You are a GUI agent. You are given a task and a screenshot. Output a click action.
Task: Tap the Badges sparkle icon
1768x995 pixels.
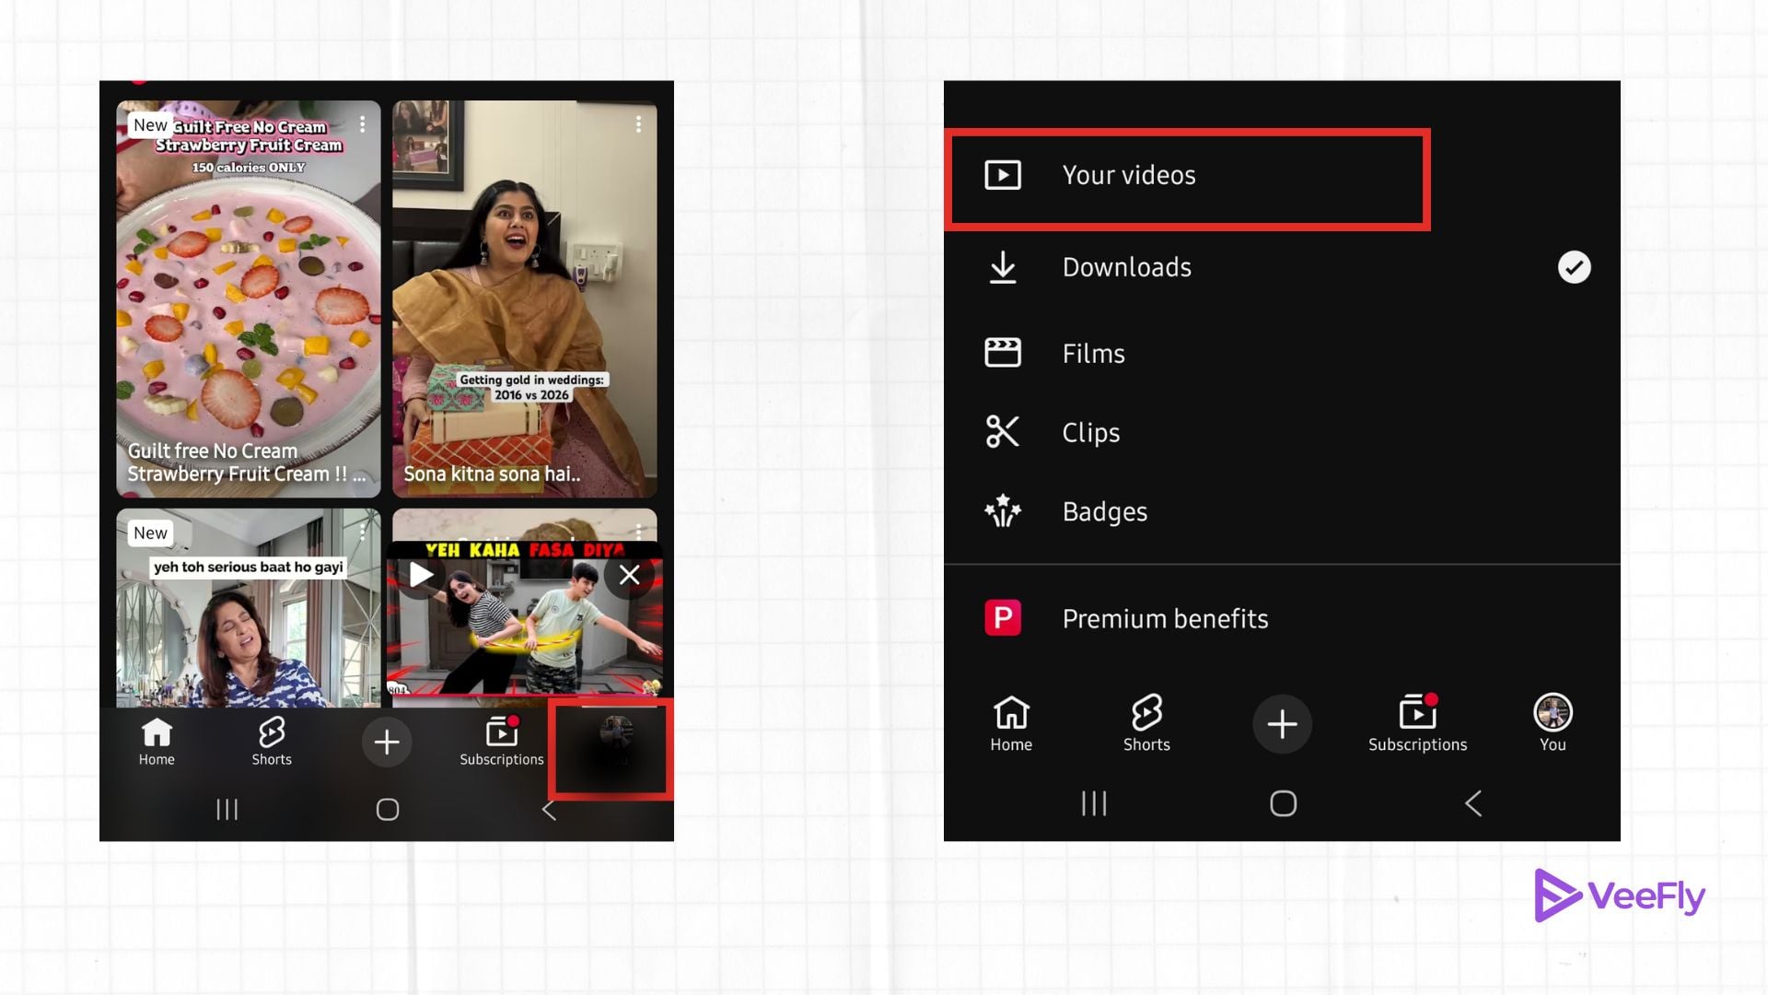1002,511
